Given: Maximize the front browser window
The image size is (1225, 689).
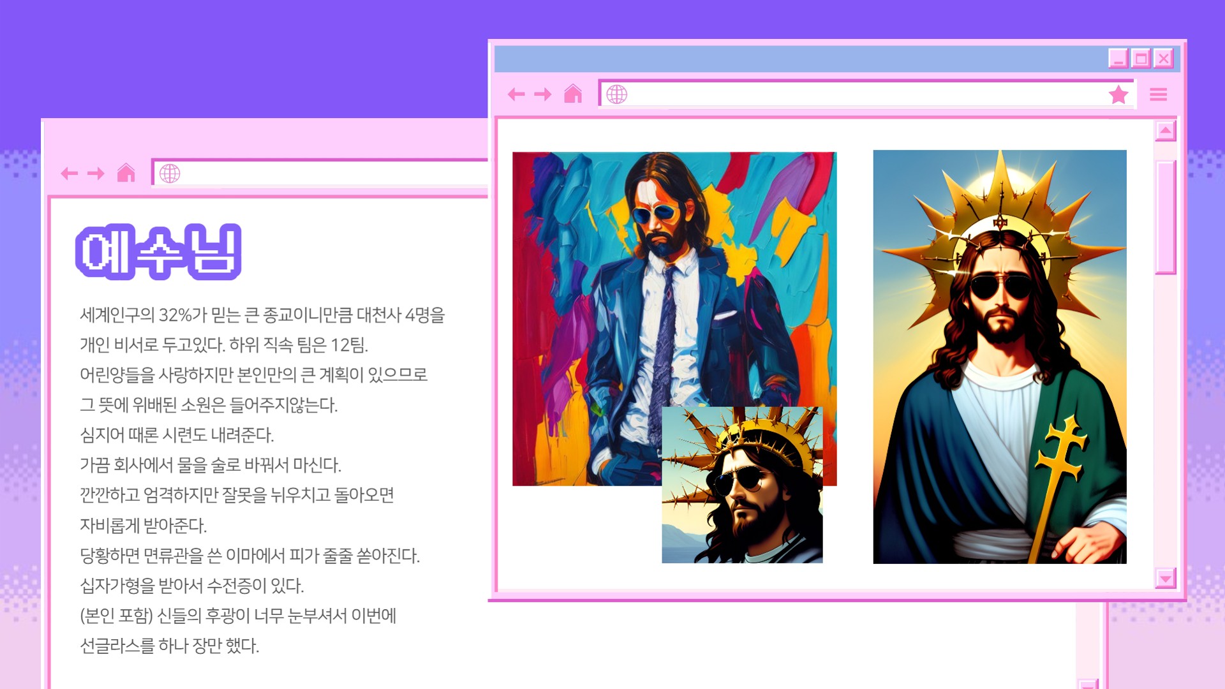Looking at the screenshot, I should [1141, 59].
